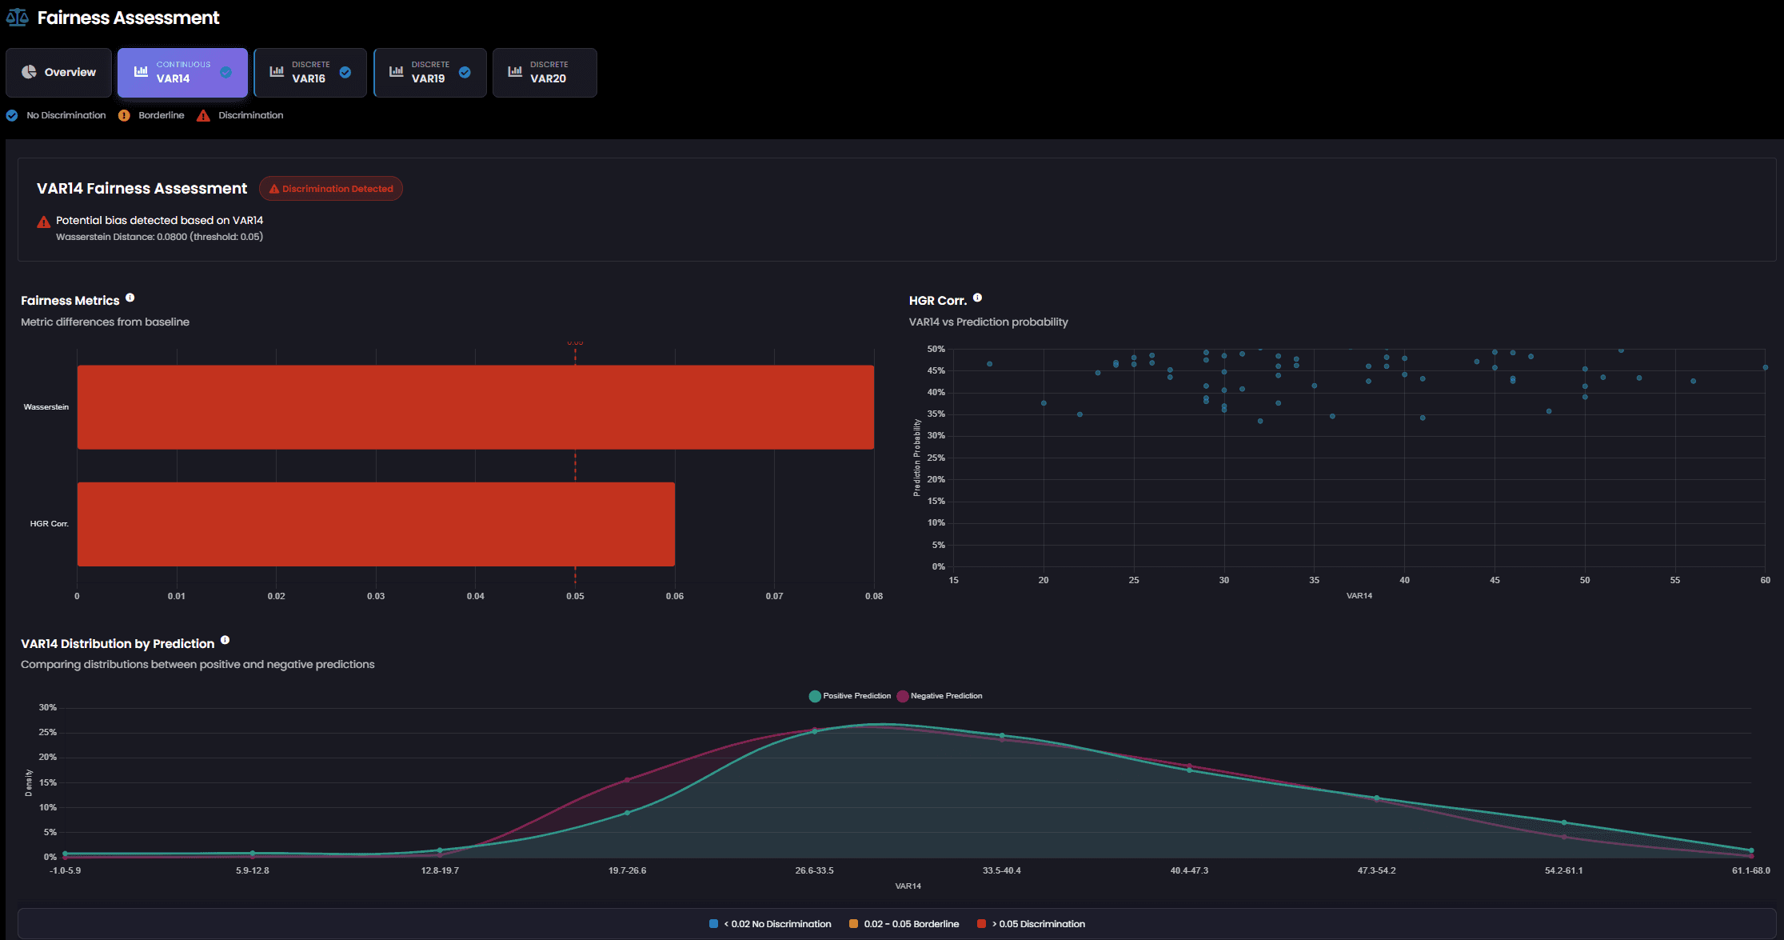The height and width of the screenshot is (940, 1784).
Task: Click orange Borderline swatch in bottom legend
Action: point(853,924)
